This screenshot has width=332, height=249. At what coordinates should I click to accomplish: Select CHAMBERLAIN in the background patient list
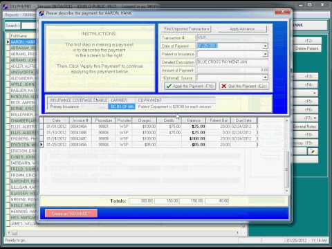23,120
